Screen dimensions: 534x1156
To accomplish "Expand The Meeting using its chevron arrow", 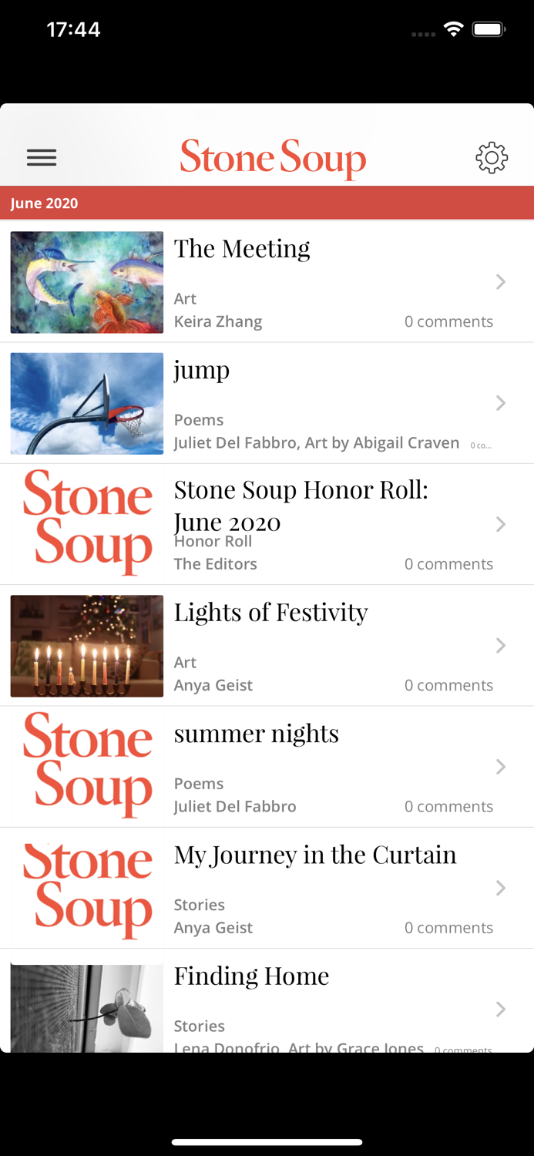I will [501, 282].
